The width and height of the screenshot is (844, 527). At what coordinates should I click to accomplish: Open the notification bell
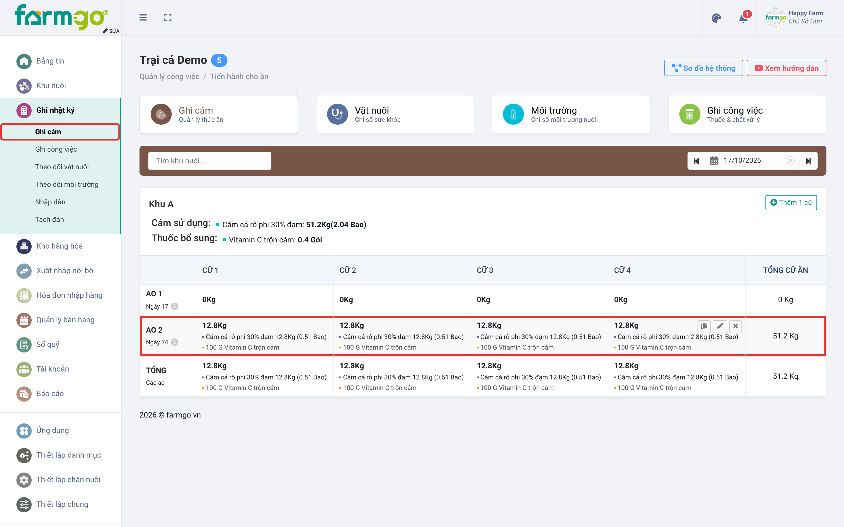click(743, 18)
